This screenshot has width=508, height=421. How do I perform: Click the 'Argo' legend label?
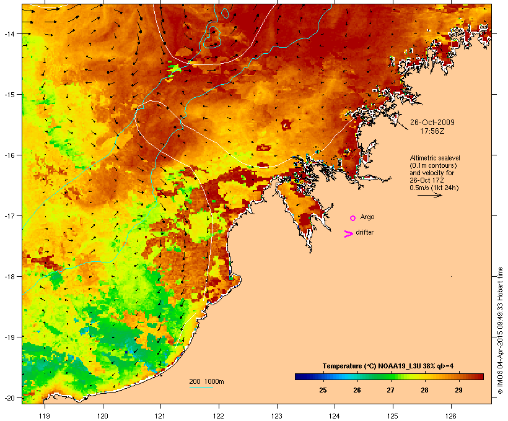point(367,217)
